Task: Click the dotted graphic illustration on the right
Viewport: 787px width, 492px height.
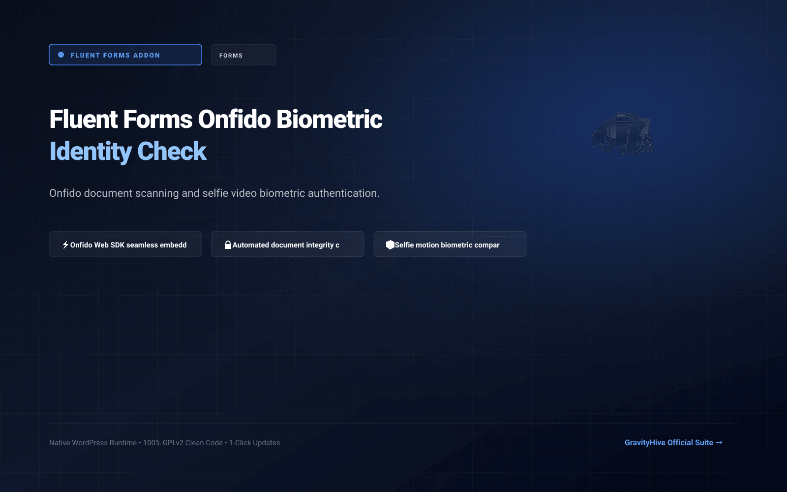Action: click(x=623, y=134)
